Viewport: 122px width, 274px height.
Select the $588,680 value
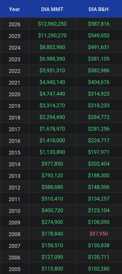click(52, 187)
